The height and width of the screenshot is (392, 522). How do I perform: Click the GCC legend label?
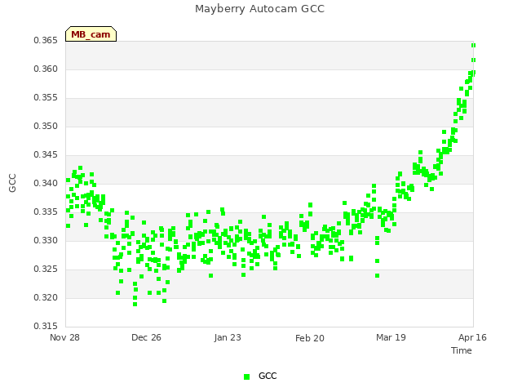268,376
